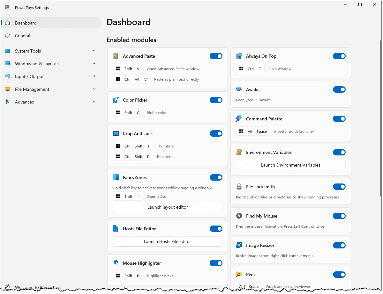Expand the Advanced section chevron
Screen dimensions: 383x294
pos(94,102)
